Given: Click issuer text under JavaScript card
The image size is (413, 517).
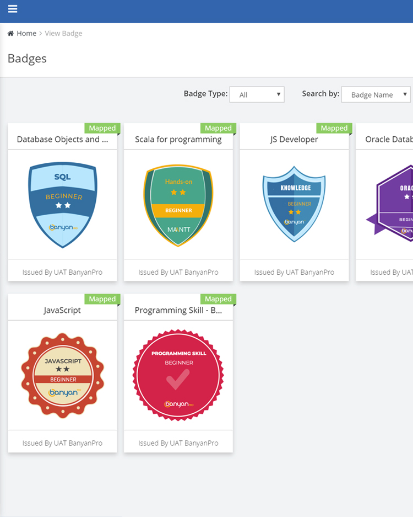Looking at the screenshot, I should pyautogui.click(x=63, y=443).
